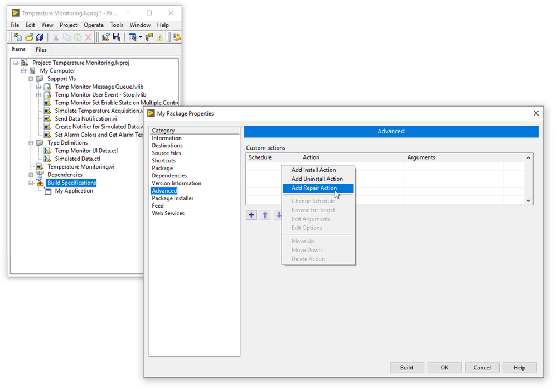Click the Support VIs folder icon
The image size is (557, 389).
[x=40, y=79]
